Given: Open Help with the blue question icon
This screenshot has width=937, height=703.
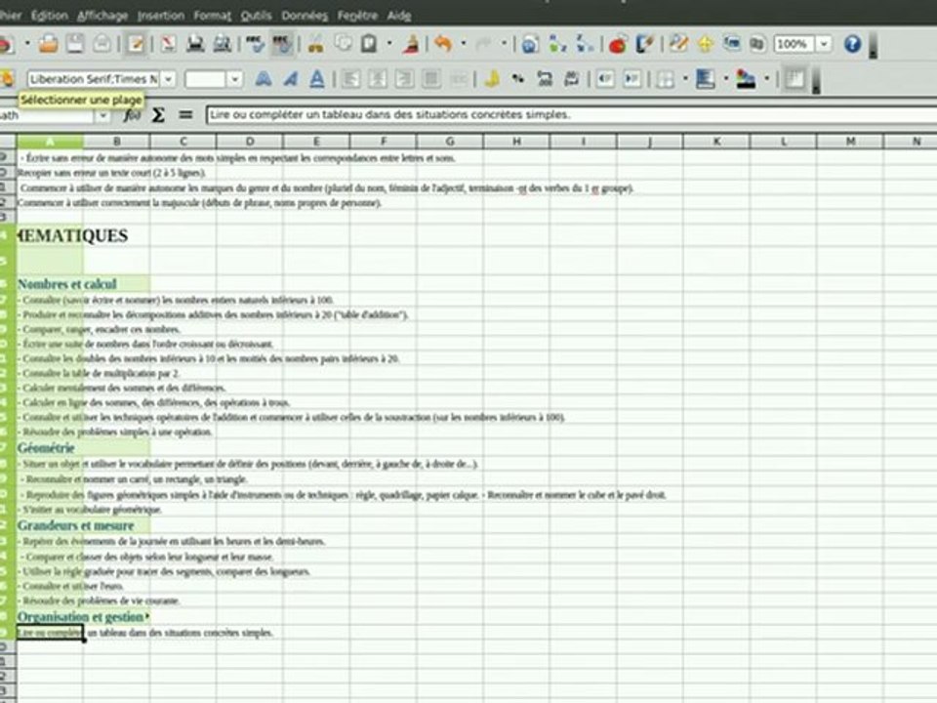Looking at the screenshot, I should click(853, 44).
